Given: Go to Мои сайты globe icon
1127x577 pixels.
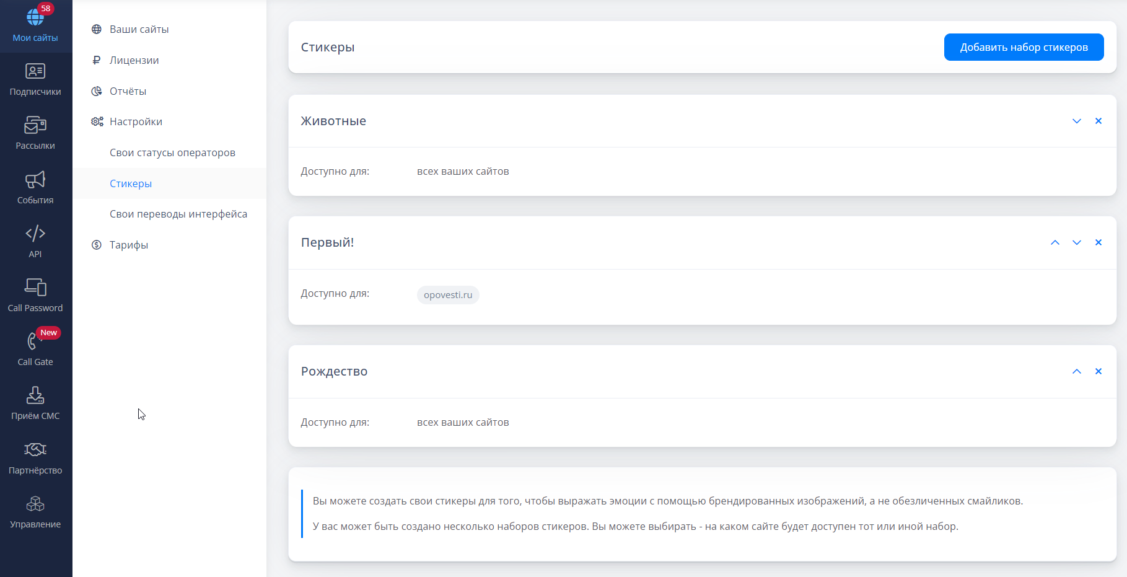Looking at the screenshot, I should [x=35, y=18].
